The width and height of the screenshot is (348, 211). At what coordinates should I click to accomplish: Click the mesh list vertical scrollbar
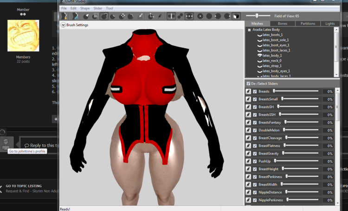336,52
